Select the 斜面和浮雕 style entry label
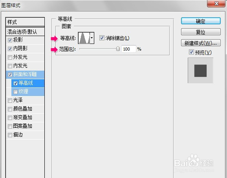 (25, 74)
